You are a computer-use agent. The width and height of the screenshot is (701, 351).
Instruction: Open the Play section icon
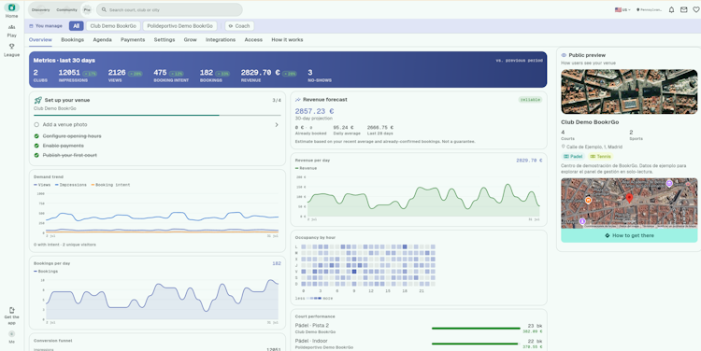[11, 27]
